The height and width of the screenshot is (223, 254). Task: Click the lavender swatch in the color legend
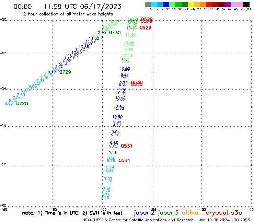click(234, 4)
